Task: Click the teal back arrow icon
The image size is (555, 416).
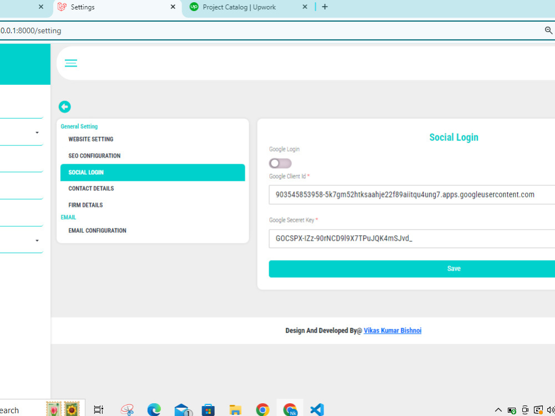Action: click(x=65, y=106)
